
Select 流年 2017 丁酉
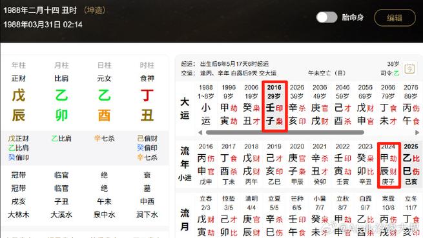(x=229, y=164)
